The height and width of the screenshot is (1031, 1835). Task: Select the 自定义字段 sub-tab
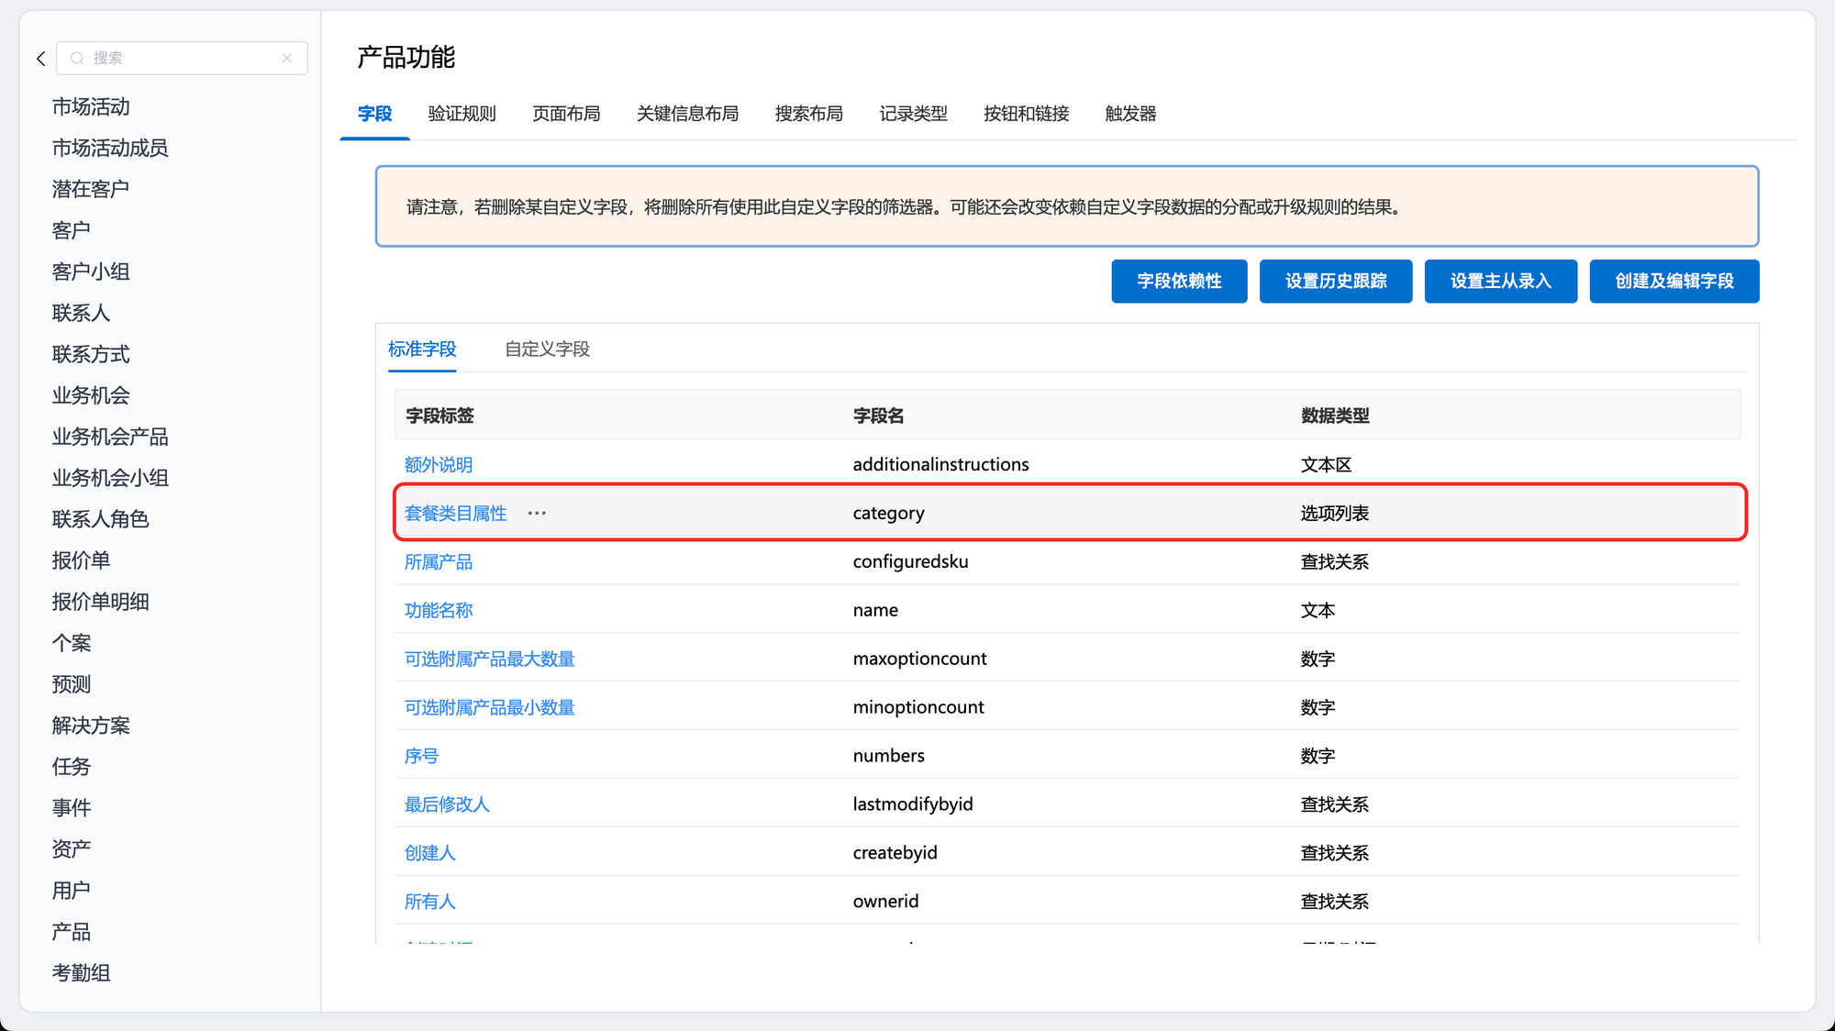547,349
